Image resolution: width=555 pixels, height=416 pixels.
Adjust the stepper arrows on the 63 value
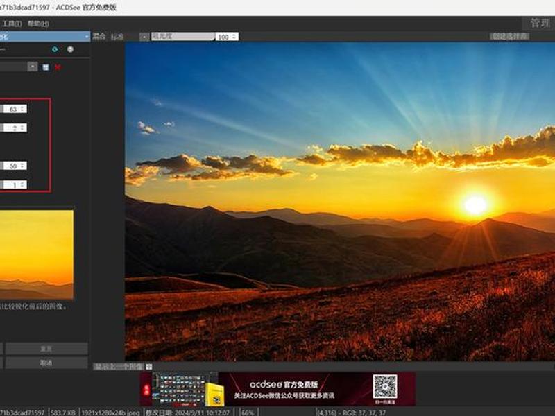(x=23, y=109)
